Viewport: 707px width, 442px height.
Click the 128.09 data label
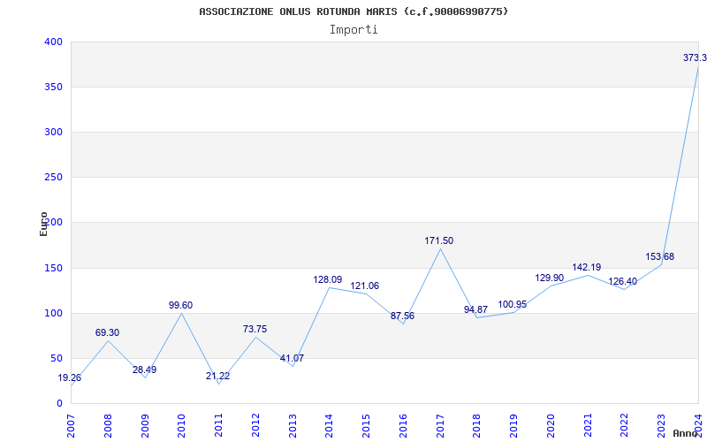pyautogui.click(x=328, y=279)
